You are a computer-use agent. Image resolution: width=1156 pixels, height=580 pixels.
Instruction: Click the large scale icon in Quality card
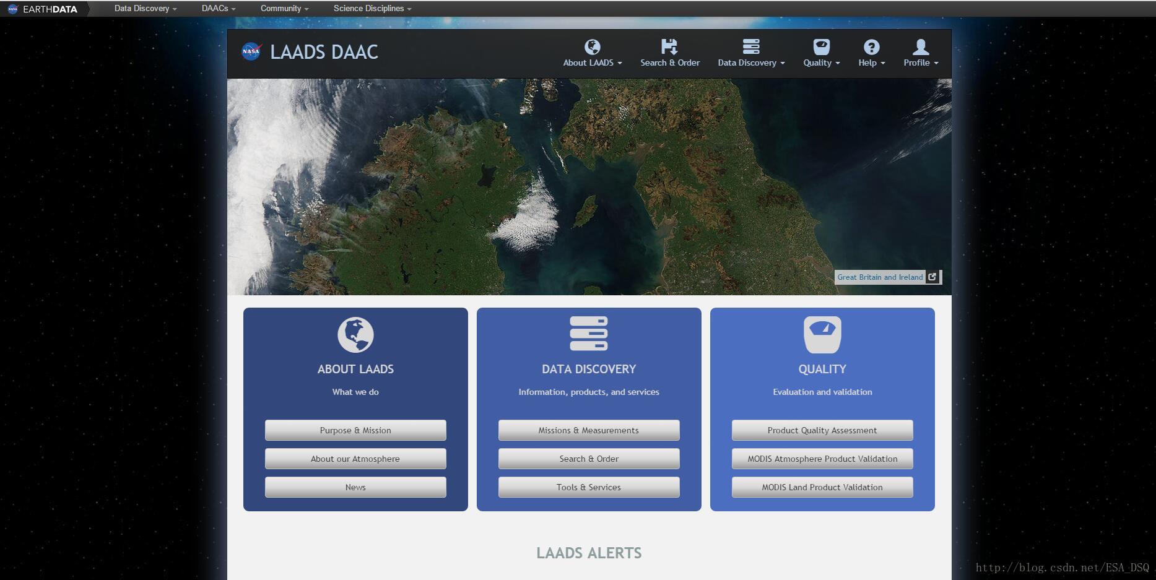point(822,335)
